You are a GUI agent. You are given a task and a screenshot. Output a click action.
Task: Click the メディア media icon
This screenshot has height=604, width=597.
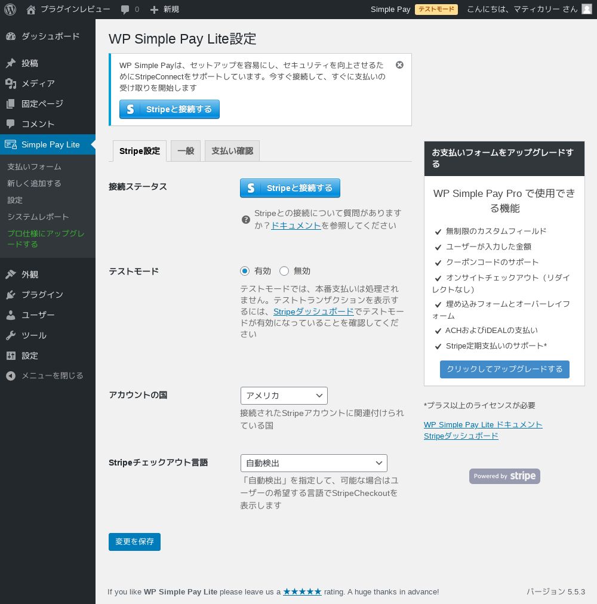(x=11, y=84)
